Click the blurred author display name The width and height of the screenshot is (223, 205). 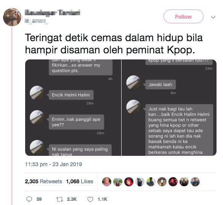(52, 13)
